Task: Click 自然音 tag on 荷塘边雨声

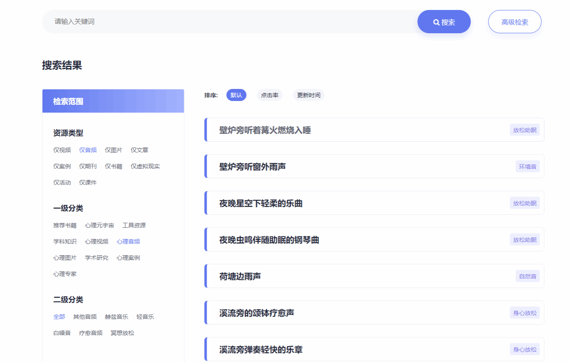Action: (527, 276)
